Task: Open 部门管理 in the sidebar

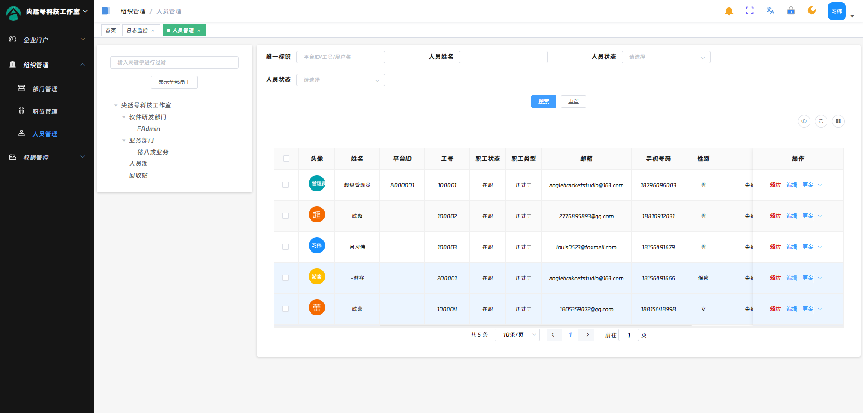Action: click(45, 89)
